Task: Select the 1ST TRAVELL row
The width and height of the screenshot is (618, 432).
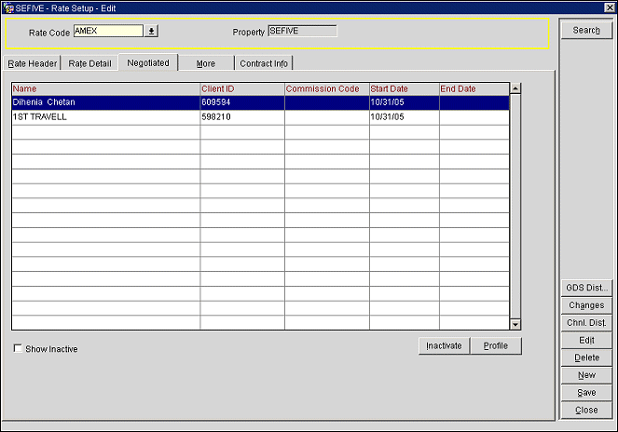Action: click(x=104, y=117)
